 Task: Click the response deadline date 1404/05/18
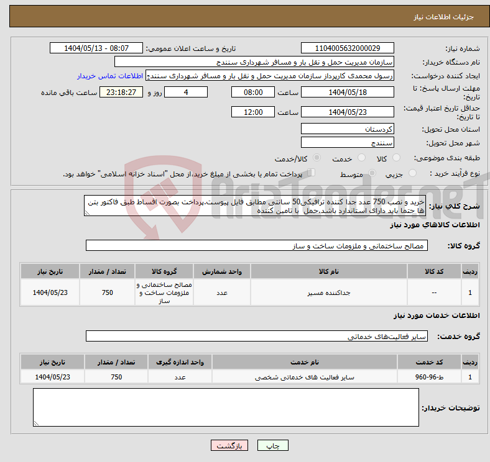347,92
